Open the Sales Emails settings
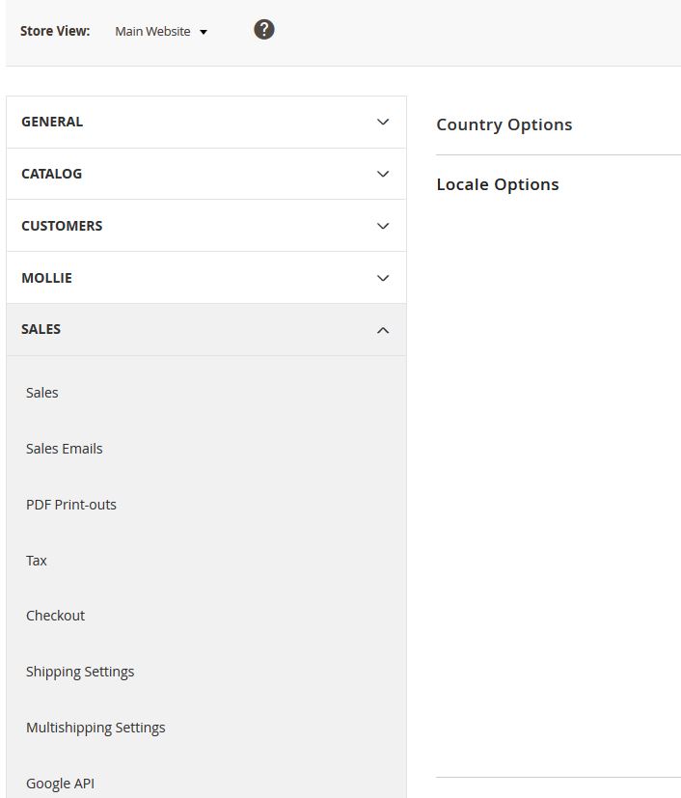 [64, 448]
